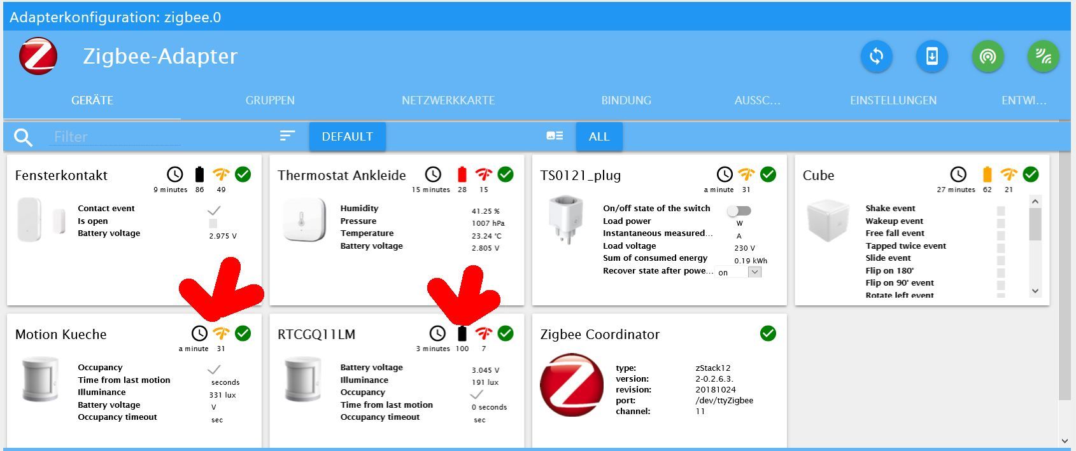This screenshot has height=451, width=1076.
Task: Click Thermostat Ankleide clock icon
Action: [x=433, y=174]
